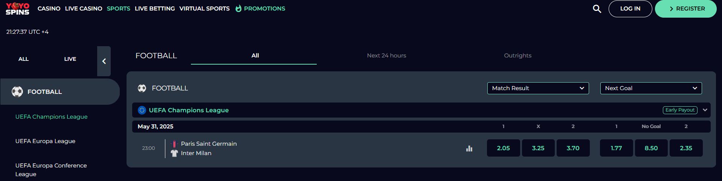Viewport: 722px width, 181px height.
Task: Collapse the sidebar with left chevron
Action: tap(104, 61)
